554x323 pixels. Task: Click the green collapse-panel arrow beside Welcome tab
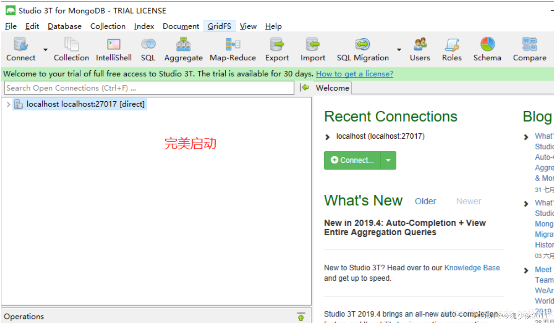[305, 87]
